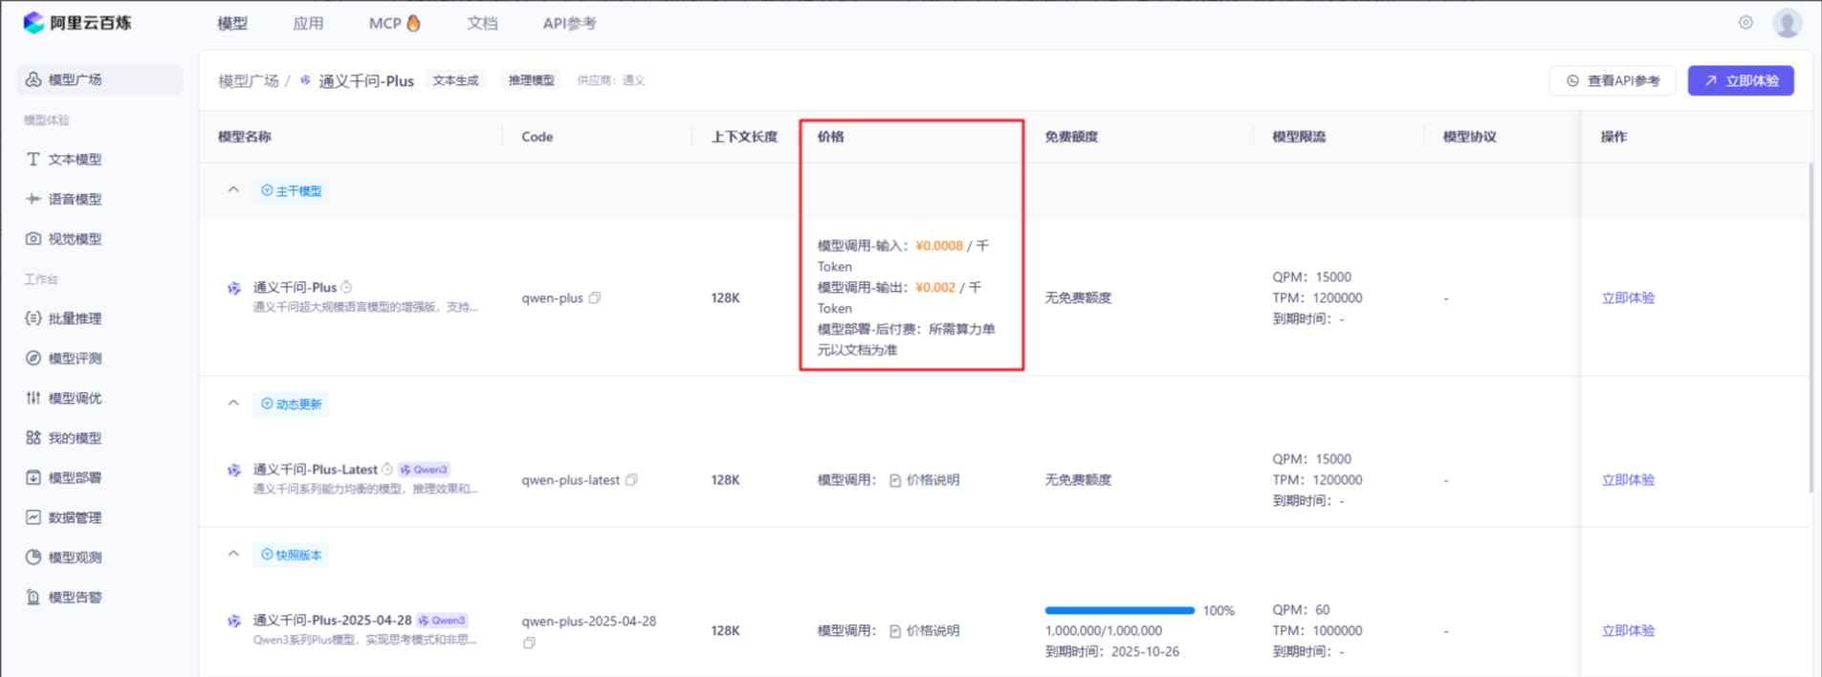
Task: Open 价格说明 for qwen-plus-2025-04-28
Action: click(x=924, y=631)
